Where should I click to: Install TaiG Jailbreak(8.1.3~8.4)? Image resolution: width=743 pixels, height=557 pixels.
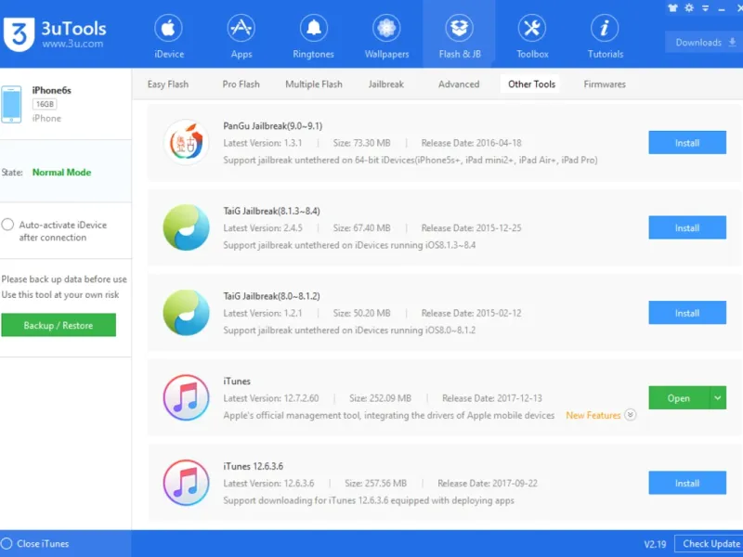coord(687,227)
